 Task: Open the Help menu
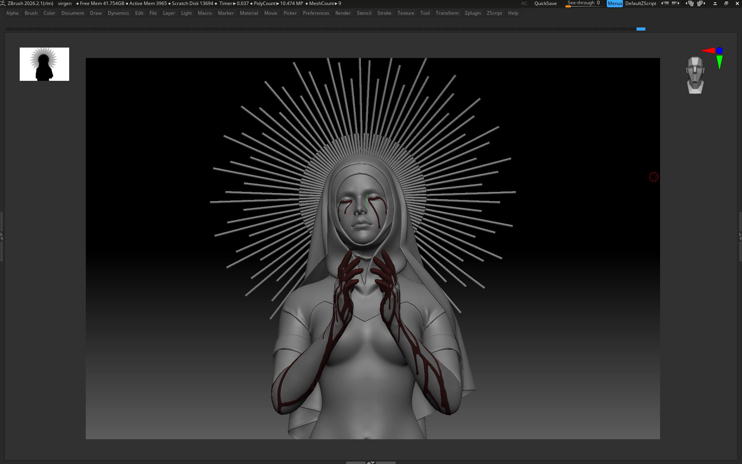(x=513, y=13)
